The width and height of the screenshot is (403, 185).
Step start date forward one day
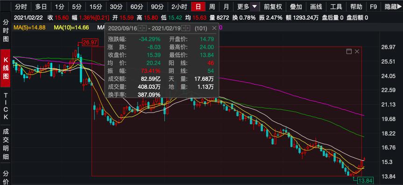coord(144,28)
